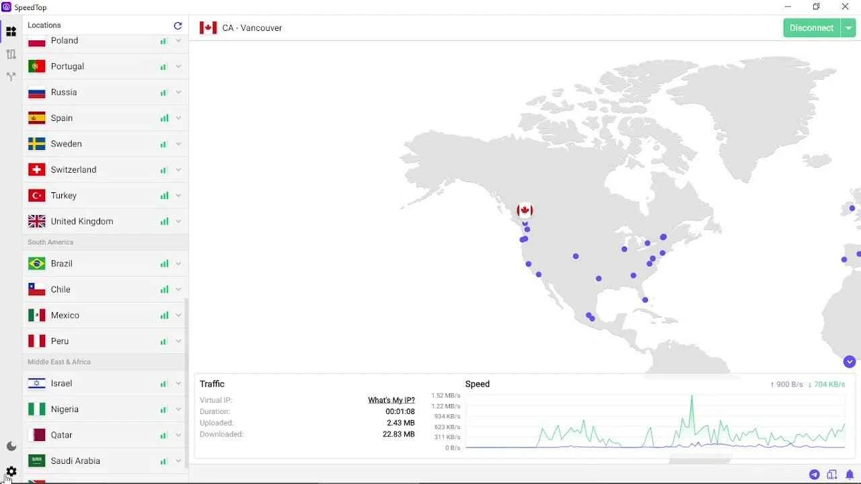The width and height of the screenshot is (861, 484).
Task: Open the dropdown arrow next to Disconnect
Action: tap(849, 28)
